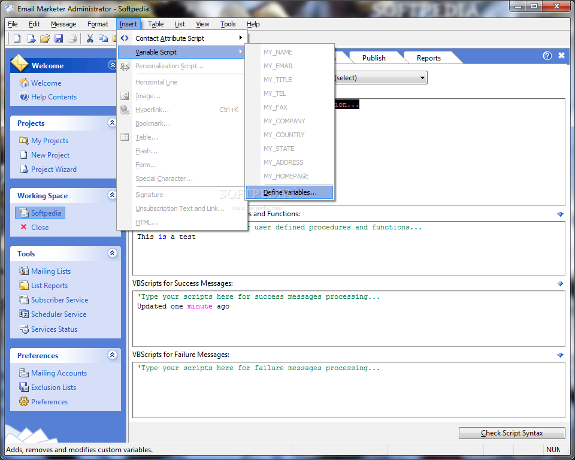Open the Subscriber Service link
575x460 pixels.
tap(60, 299)
